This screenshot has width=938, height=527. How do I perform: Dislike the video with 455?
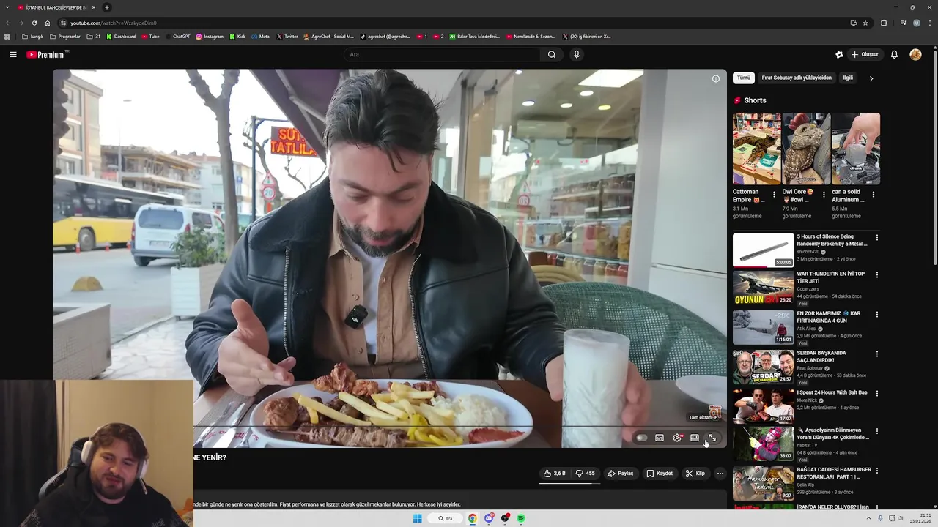(x=585, y=474)
